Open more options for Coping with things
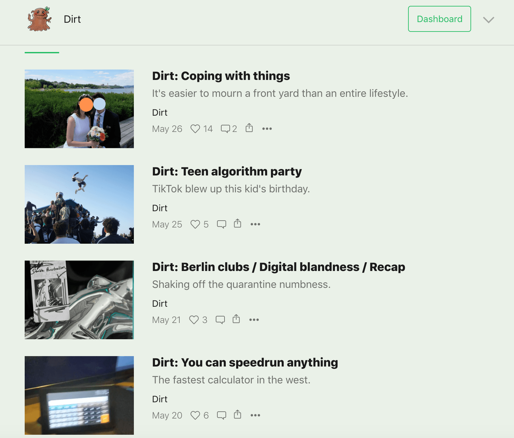This screenshot has height=438, width=514. [267, 129]
